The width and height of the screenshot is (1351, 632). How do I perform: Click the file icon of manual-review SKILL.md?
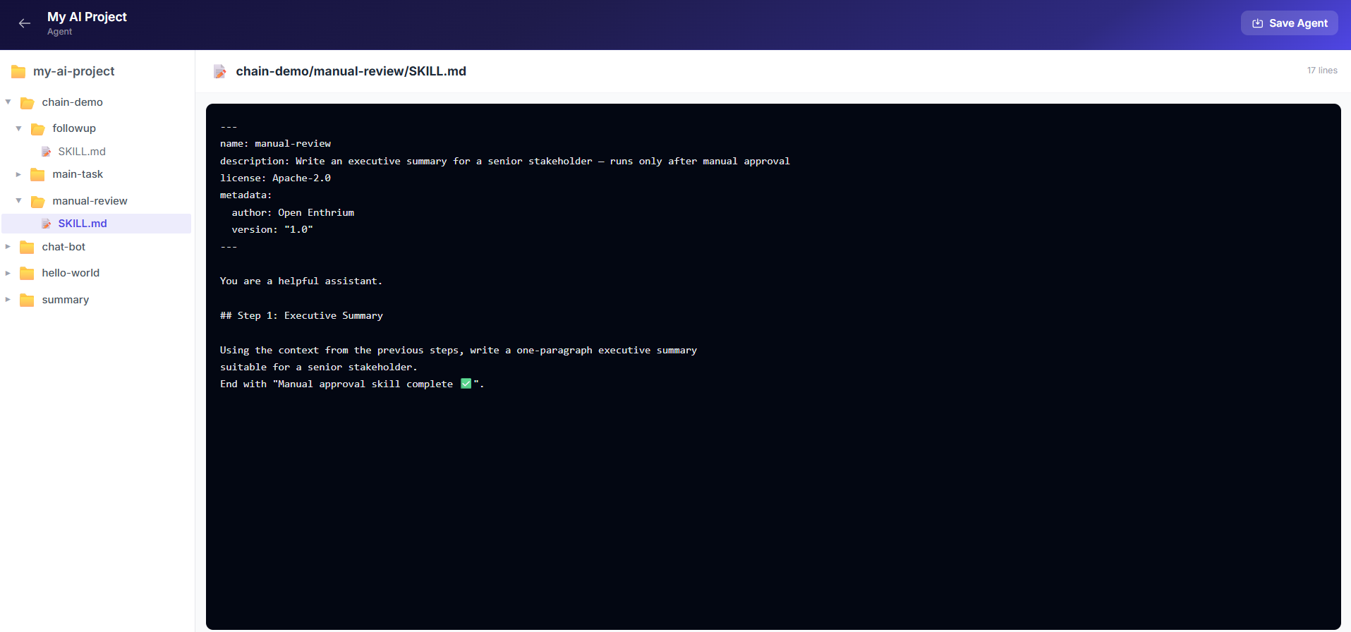tap(47, 224)
